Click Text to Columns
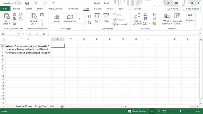This screenshot has width=203, height=114. [137, 19]
